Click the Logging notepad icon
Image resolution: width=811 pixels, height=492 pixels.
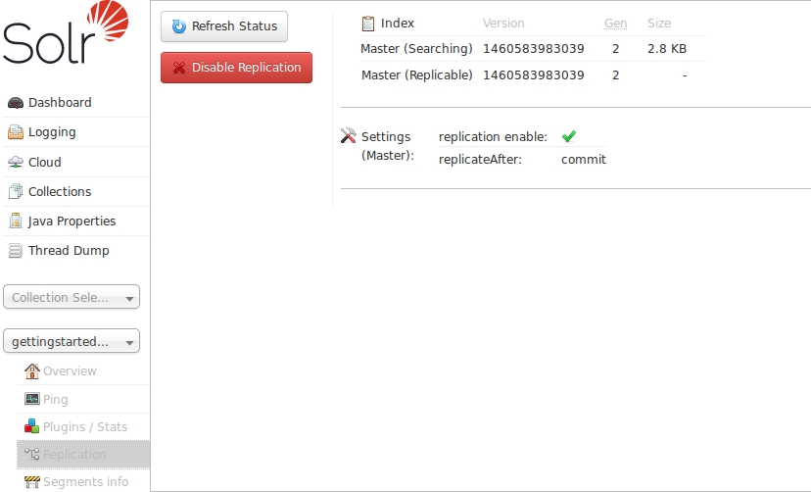pyautogui.click(x=16, y=132)
